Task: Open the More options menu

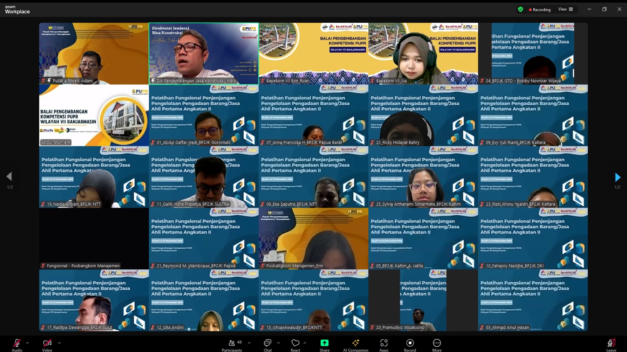Action: [x=437, y=345]
